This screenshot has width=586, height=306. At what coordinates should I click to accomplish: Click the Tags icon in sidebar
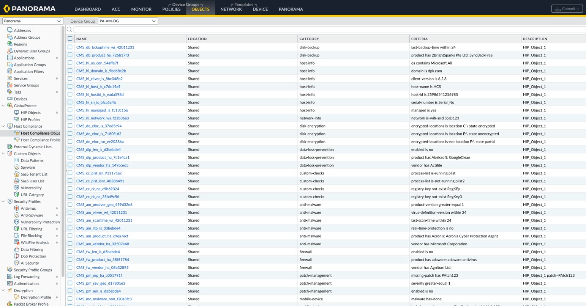tap(10, 92)
